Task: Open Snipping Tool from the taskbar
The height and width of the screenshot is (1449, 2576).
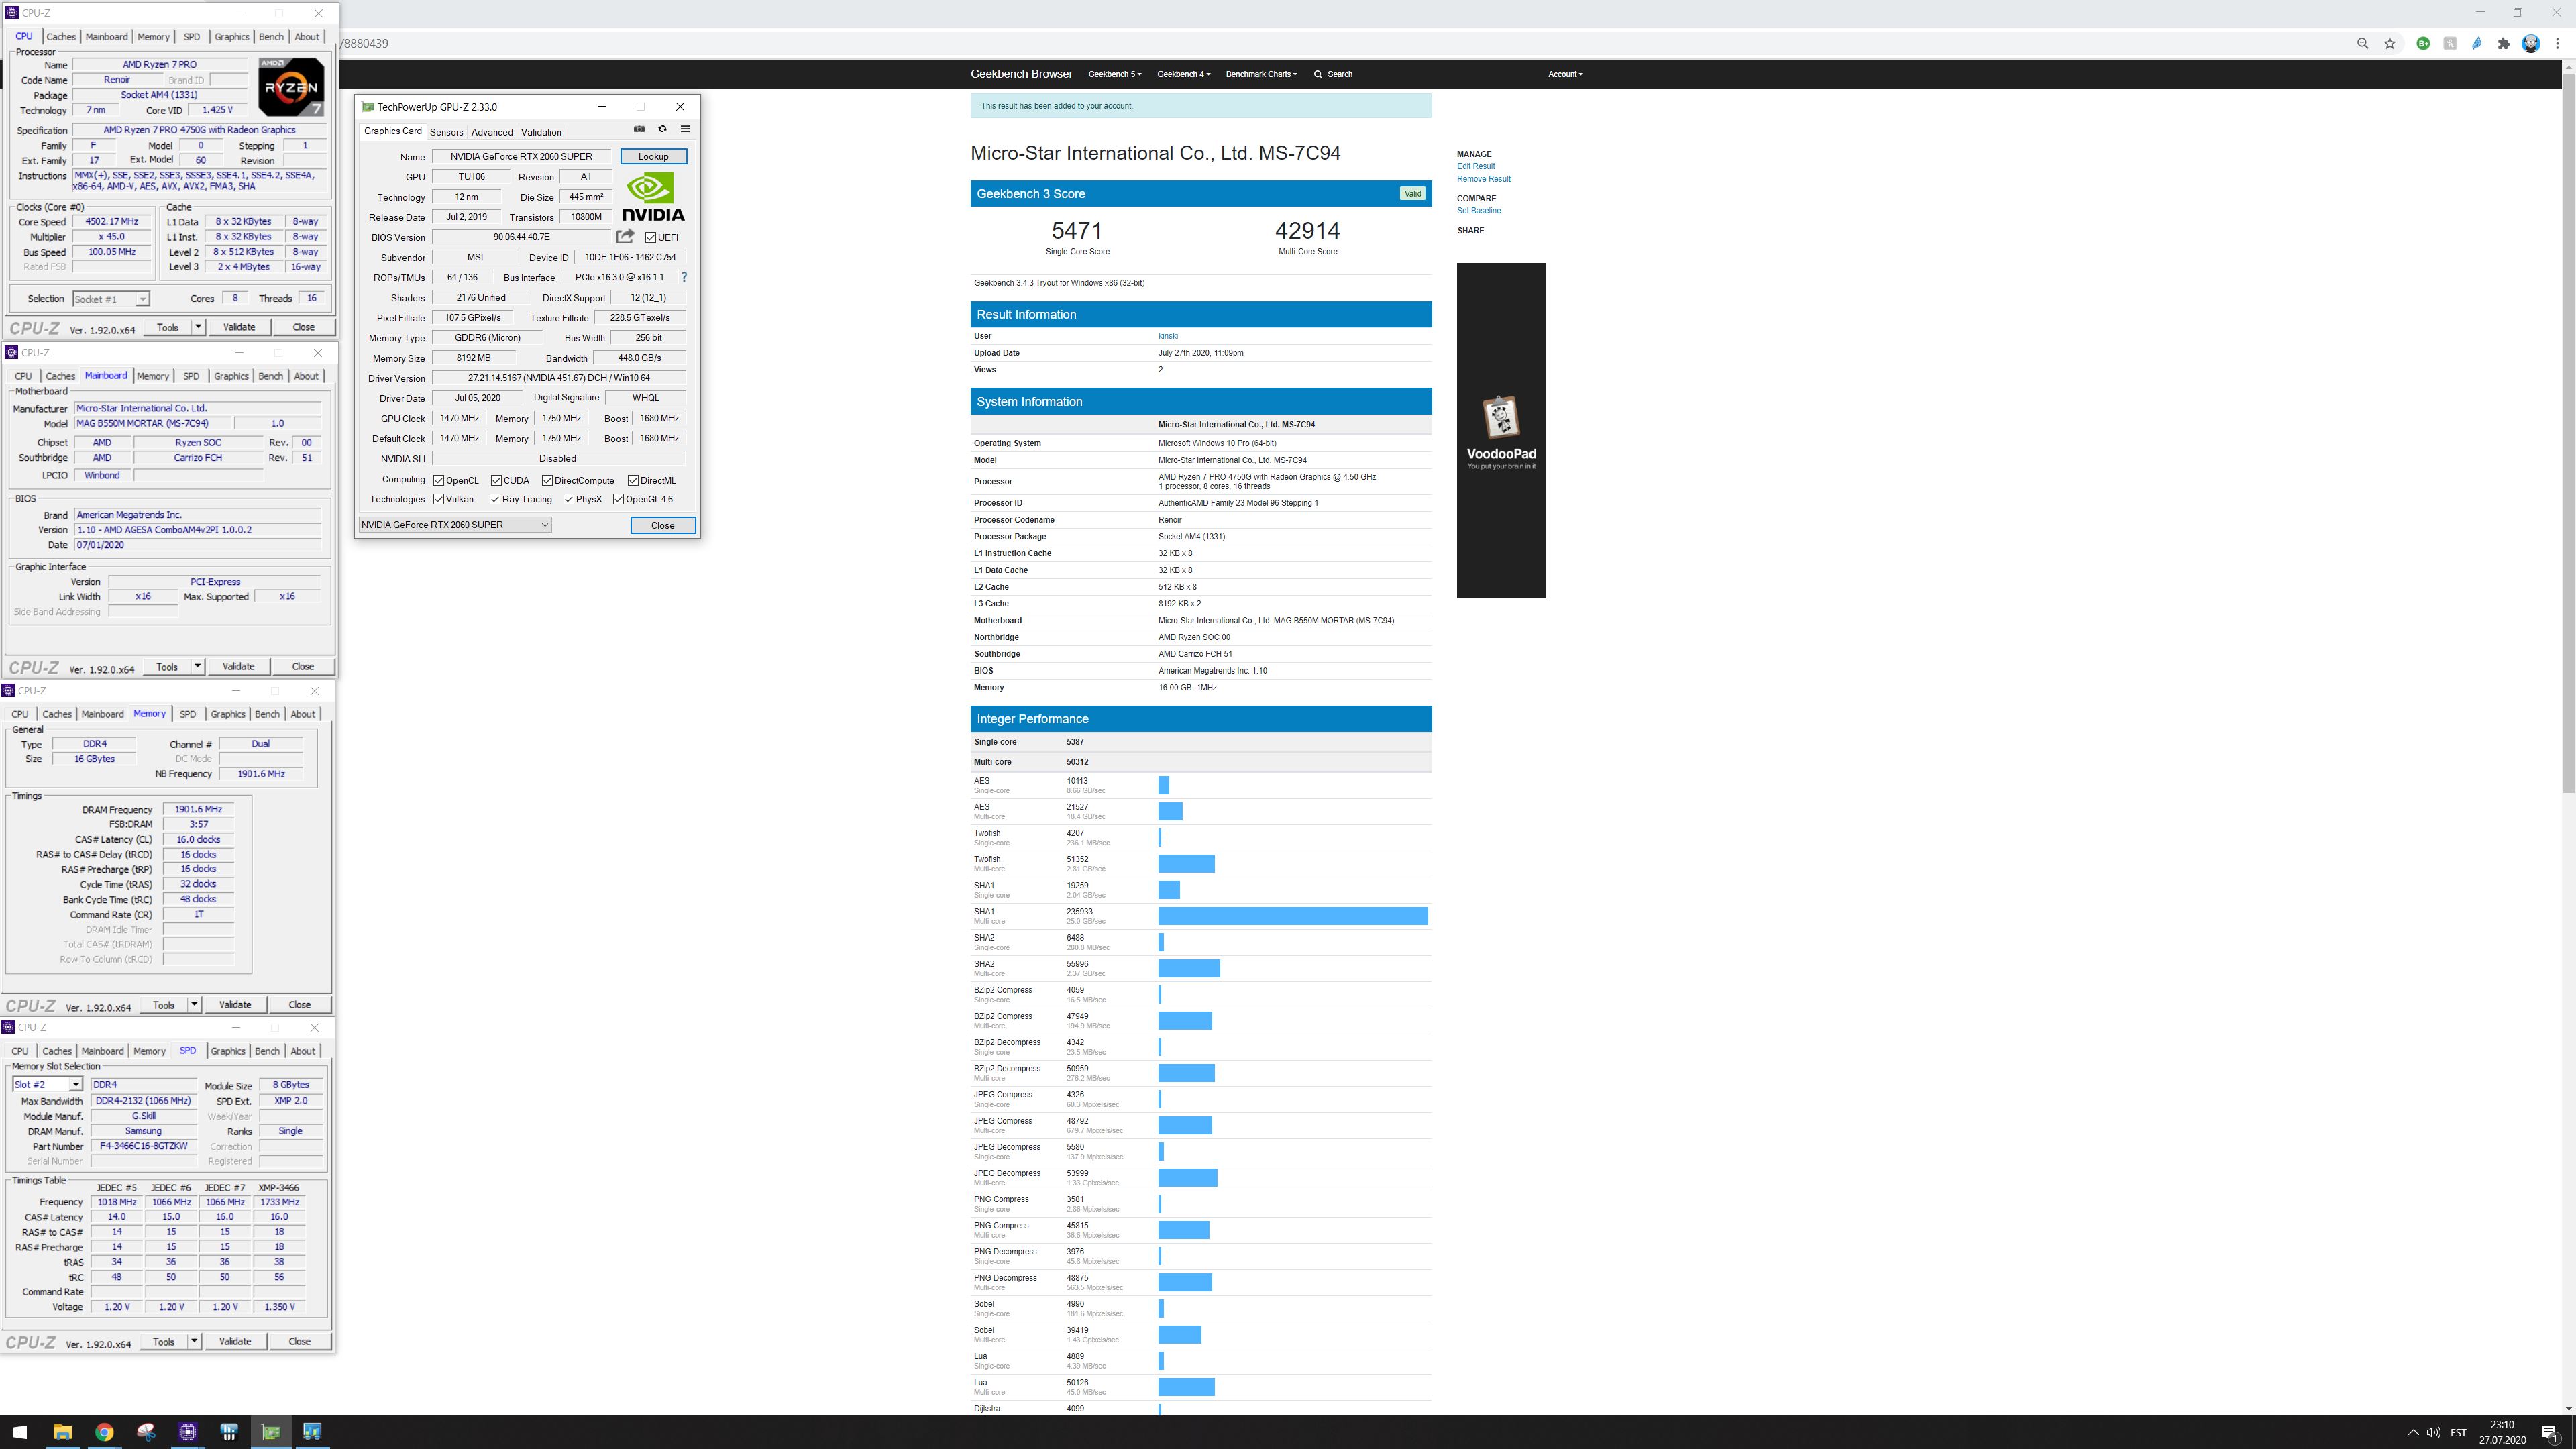Action: click(x=146, y=1432)
